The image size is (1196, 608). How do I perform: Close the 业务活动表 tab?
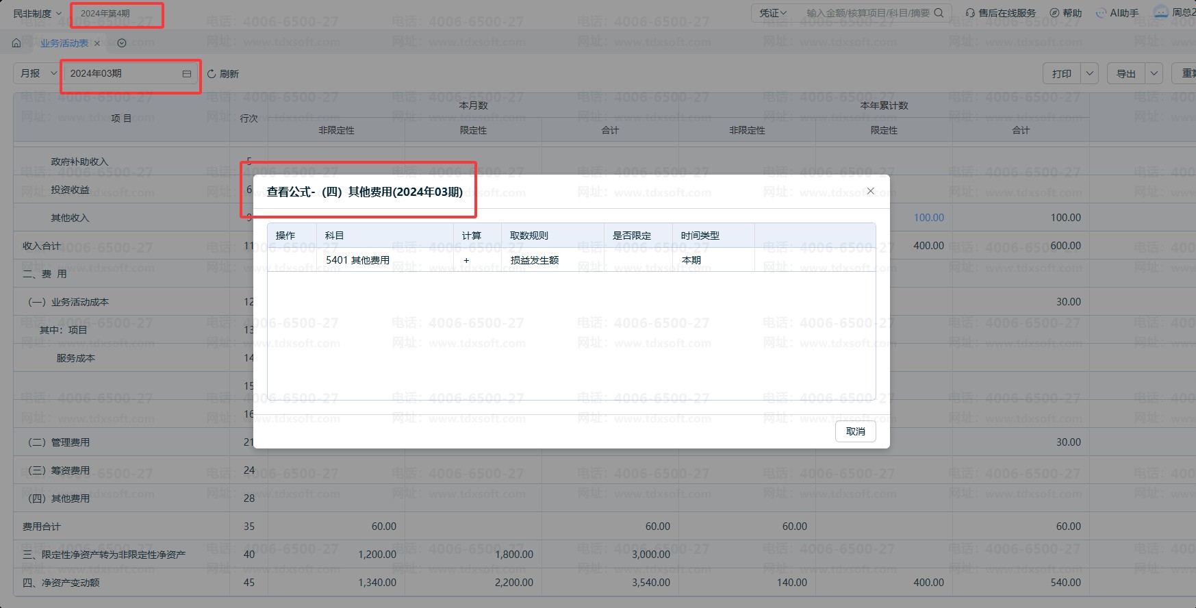pos(97,43)
